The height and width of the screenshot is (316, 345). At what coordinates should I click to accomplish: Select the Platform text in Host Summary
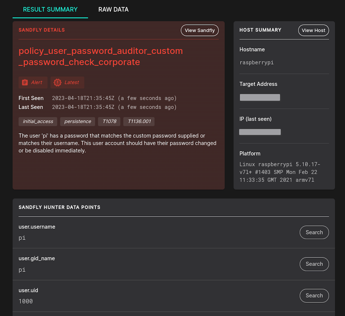279,172
